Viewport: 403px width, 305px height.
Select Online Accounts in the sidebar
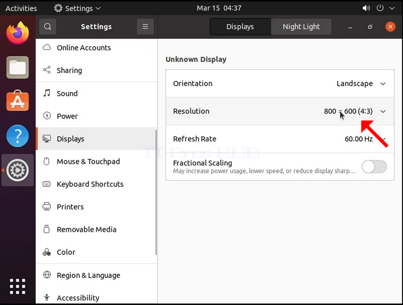(96, 48)
